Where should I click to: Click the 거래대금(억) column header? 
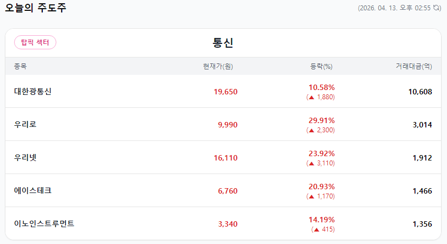click(x=414, y=66)
